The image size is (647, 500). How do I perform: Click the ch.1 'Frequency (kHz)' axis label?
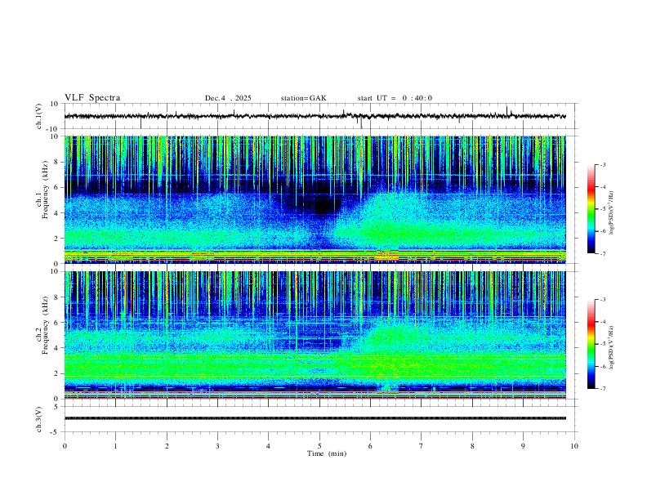pyautogui.click(x=45, y=190)
